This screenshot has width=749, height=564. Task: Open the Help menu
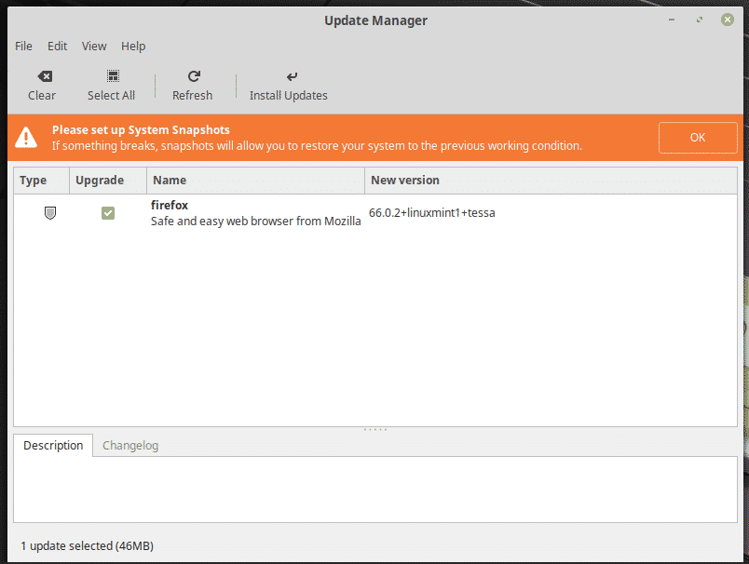tap(133, 46)
